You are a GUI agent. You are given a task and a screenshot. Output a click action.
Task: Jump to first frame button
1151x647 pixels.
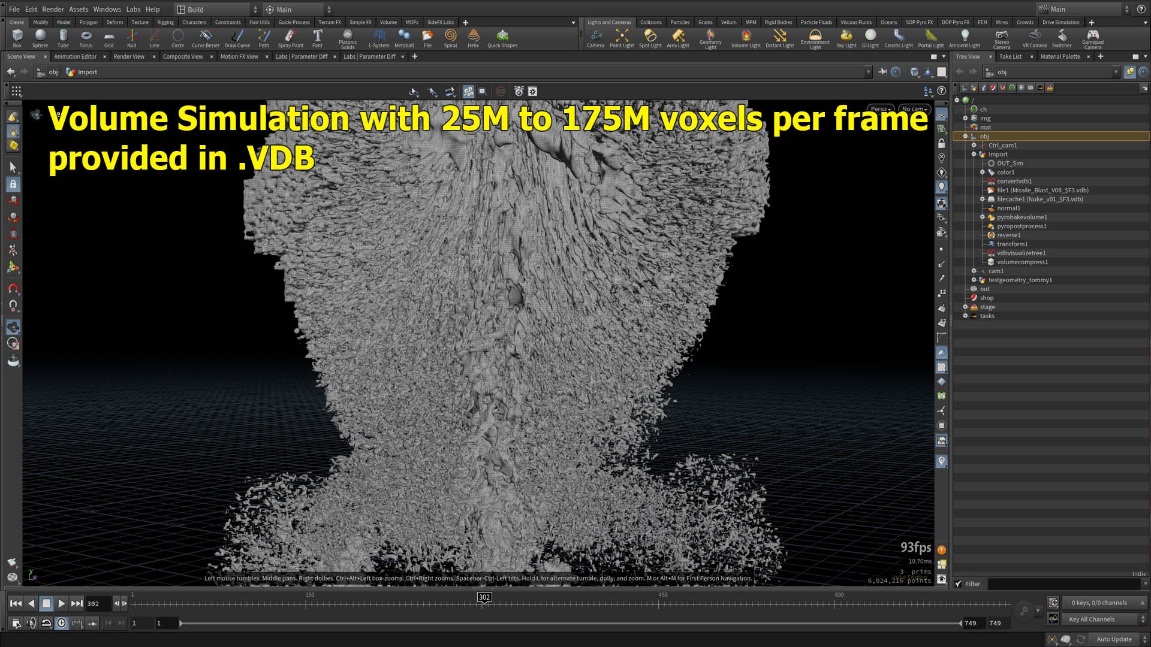click(16, 603)
